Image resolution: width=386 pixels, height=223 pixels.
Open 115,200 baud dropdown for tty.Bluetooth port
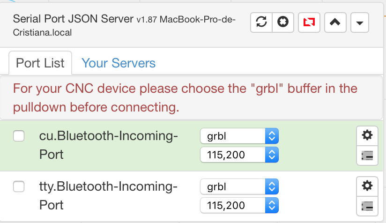(239, 205)
